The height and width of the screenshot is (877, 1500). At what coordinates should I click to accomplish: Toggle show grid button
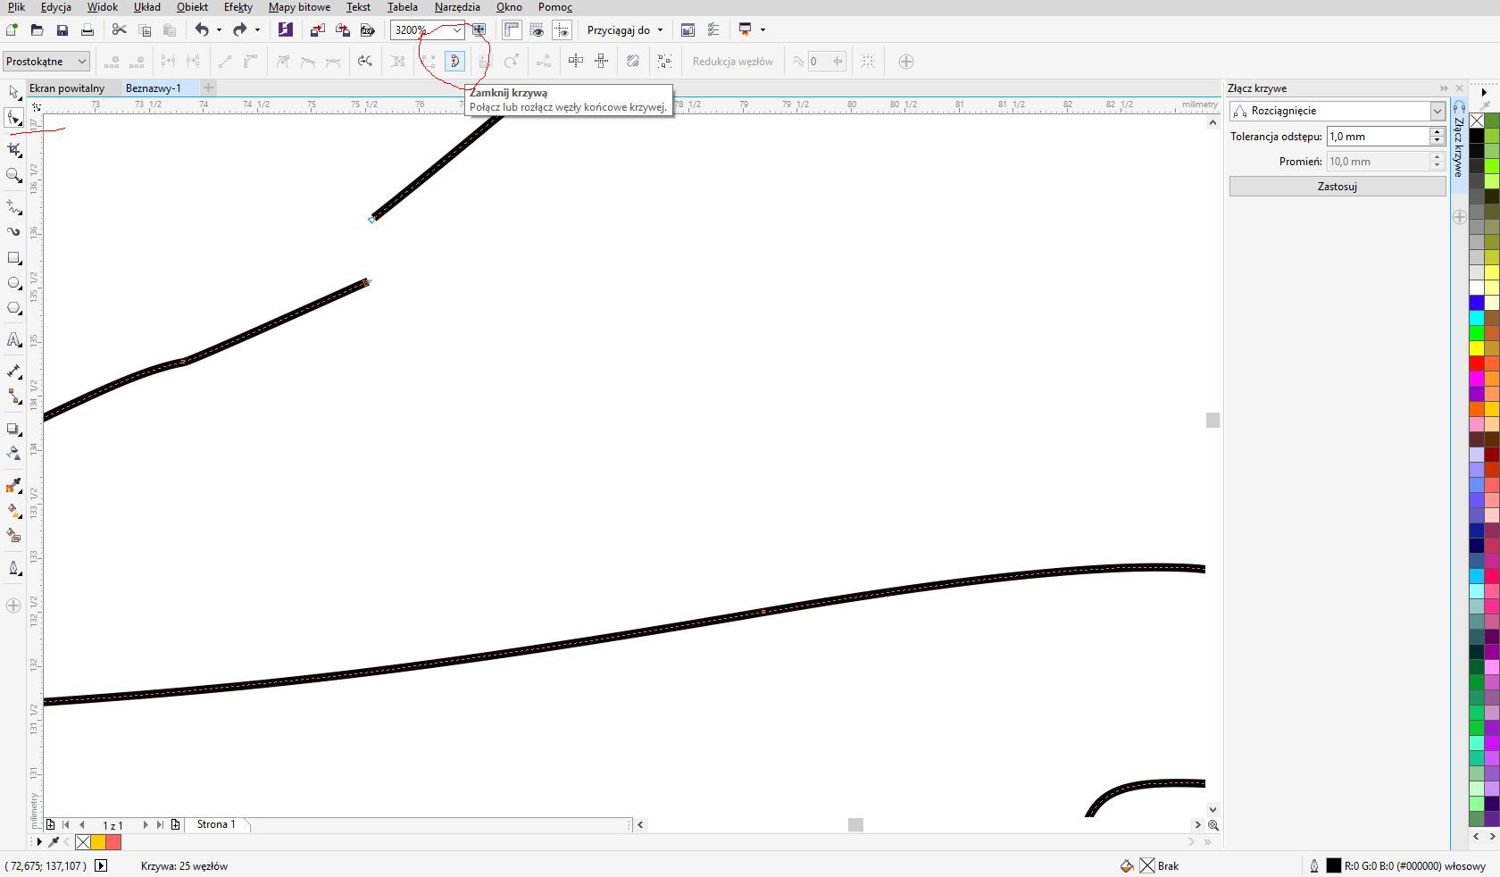point(537,30)
